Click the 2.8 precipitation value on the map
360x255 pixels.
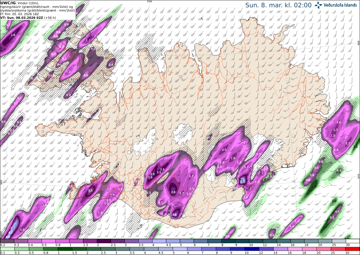coord(13,35)
